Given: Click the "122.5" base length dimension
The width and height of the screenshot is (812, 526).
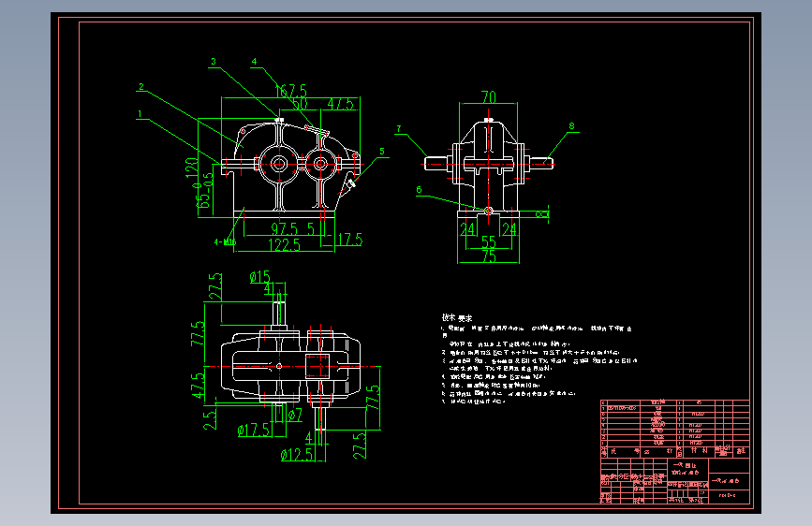Looking at the screenshot, I should click(285, 245).
